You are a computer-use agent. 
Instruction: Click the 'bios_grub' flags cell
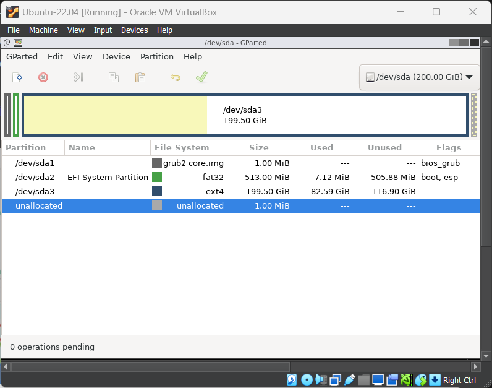pyautogui.click(x=440, y=163)
